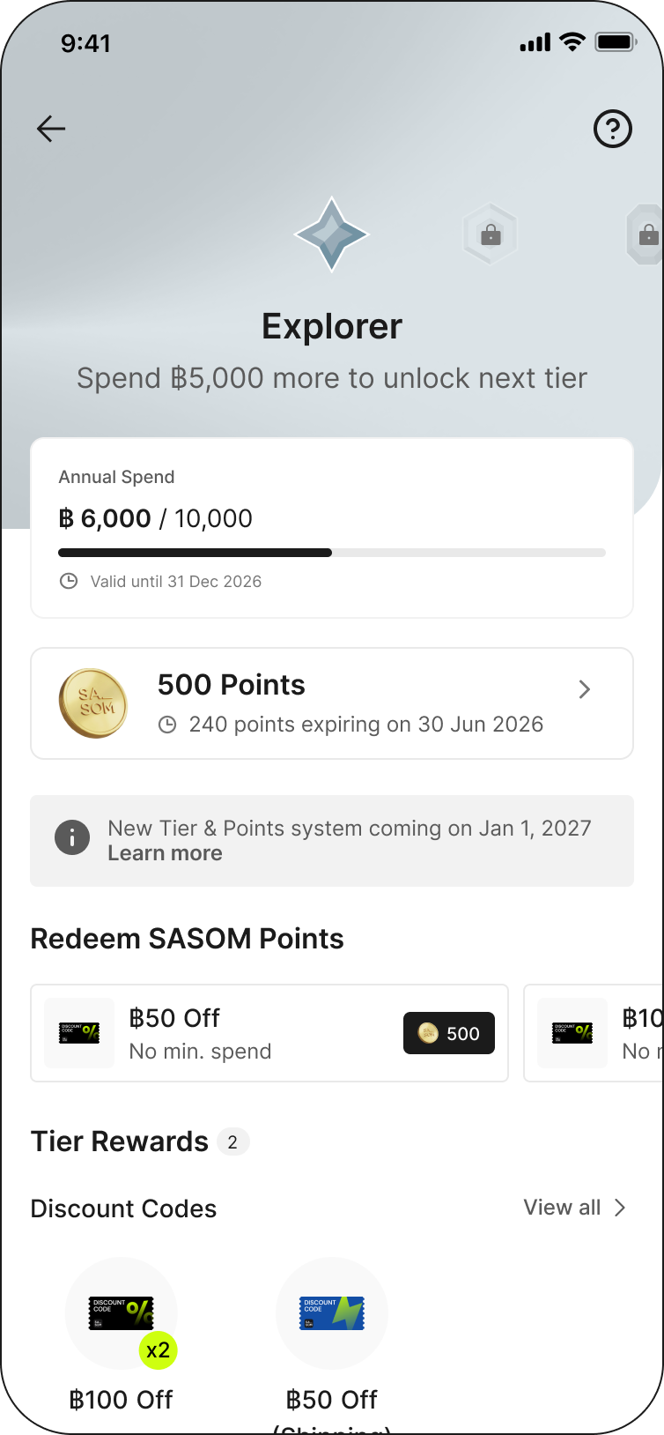664x1435 pixels.
Task: Tap the ฿50 Off shipping code icon
Action: coord(332,1312)
